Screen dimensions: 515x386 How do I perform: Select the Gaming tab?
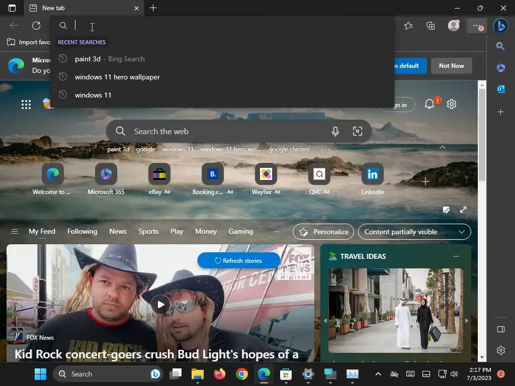[241, 231]
